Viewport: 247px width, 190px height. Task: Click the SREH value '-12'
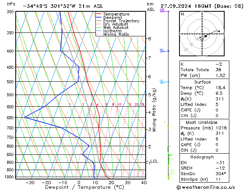pyautogui.click(x=220, y=168)
